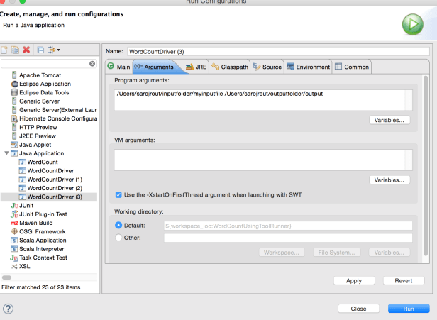Open the help question mark icon

click(x=9, y=309)
